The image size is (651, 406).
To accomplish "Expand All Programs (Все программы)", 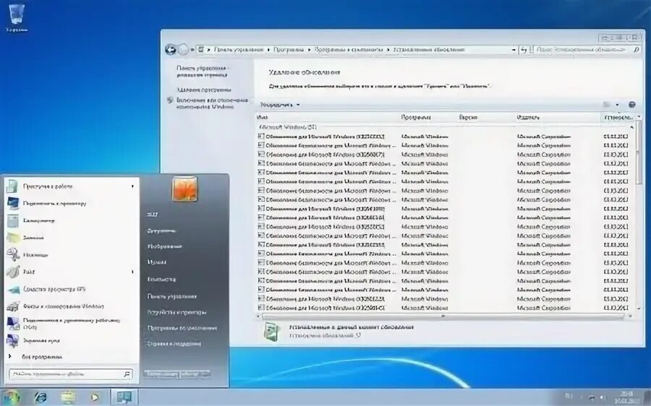I will pos(41,357).
